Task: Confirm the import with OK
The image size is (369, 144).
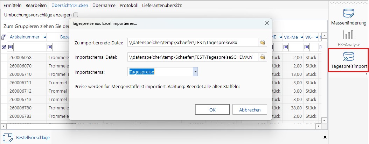Action: pyautogui.click(x=212, y=110)
